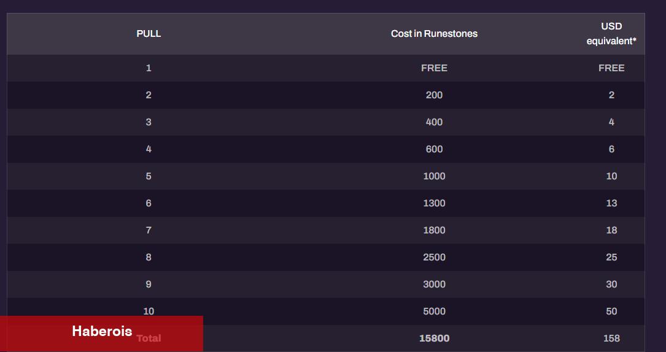Select pull number 10 cell
Image resolution: width=666 pixels, height=352 pixels.
point(149,311)
